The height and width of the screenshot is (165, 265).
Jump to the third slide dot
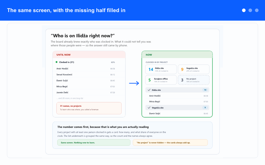click(x=257, y=10)
